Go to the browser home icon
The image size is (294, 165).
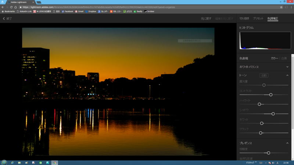(15, 7)
